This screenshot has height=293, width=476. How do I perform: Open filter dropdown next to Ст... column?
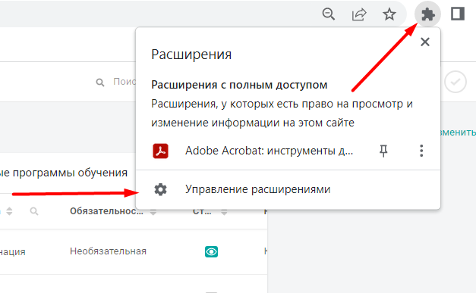pos(224,212)
